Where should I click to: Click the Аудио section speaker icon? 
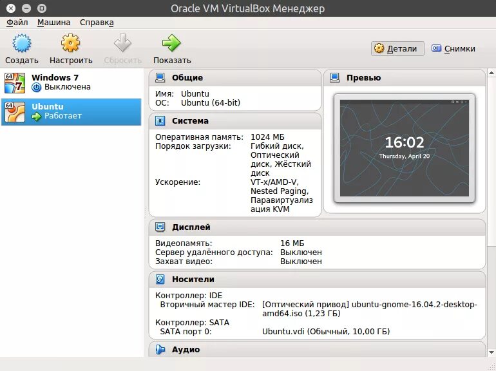click(x=160, y=350)
